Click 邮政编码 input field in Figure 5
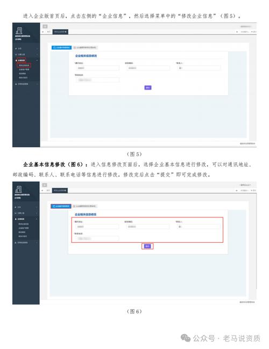 point(148,68)
